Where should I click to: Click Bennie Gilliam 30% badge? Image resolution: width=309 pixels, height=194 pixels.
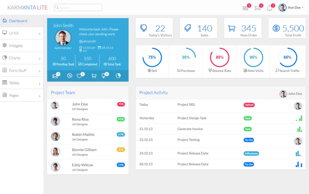click(121, 150)
